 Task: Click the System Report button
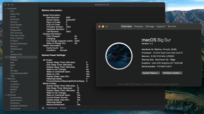pos(151,73)
